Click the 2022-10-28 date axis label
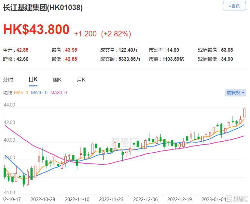Image resolution: width=250 pixels, height=204 pixels. [43, 199]
